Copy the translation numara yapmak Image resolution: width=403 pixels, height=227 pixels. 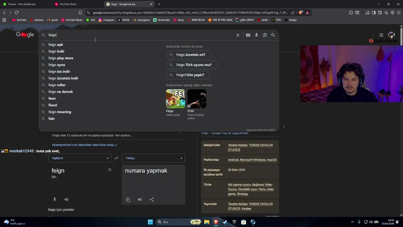pyautogui.click(x=128, y=200)
